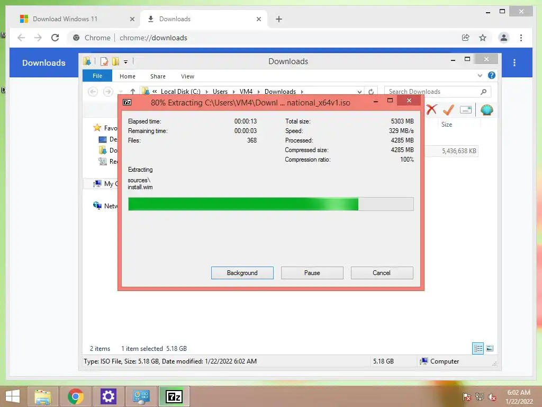Open Chrome three-dot menu
The image size is (542, 407).
pos(521,38)
